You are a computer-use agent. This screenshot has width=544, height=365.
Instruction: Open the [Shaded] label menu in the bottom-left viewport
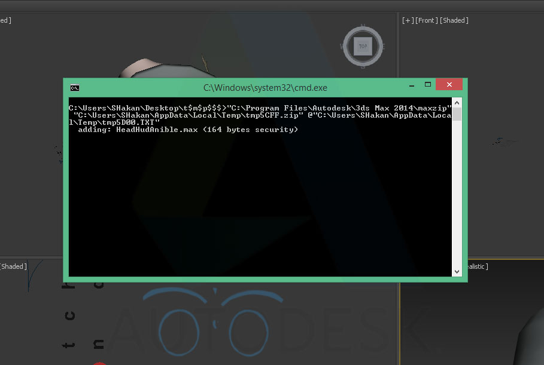(x=13, y=266)
